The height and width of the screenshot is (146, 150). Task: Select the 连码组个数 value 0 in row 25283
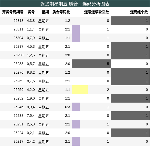pos(147,64)
